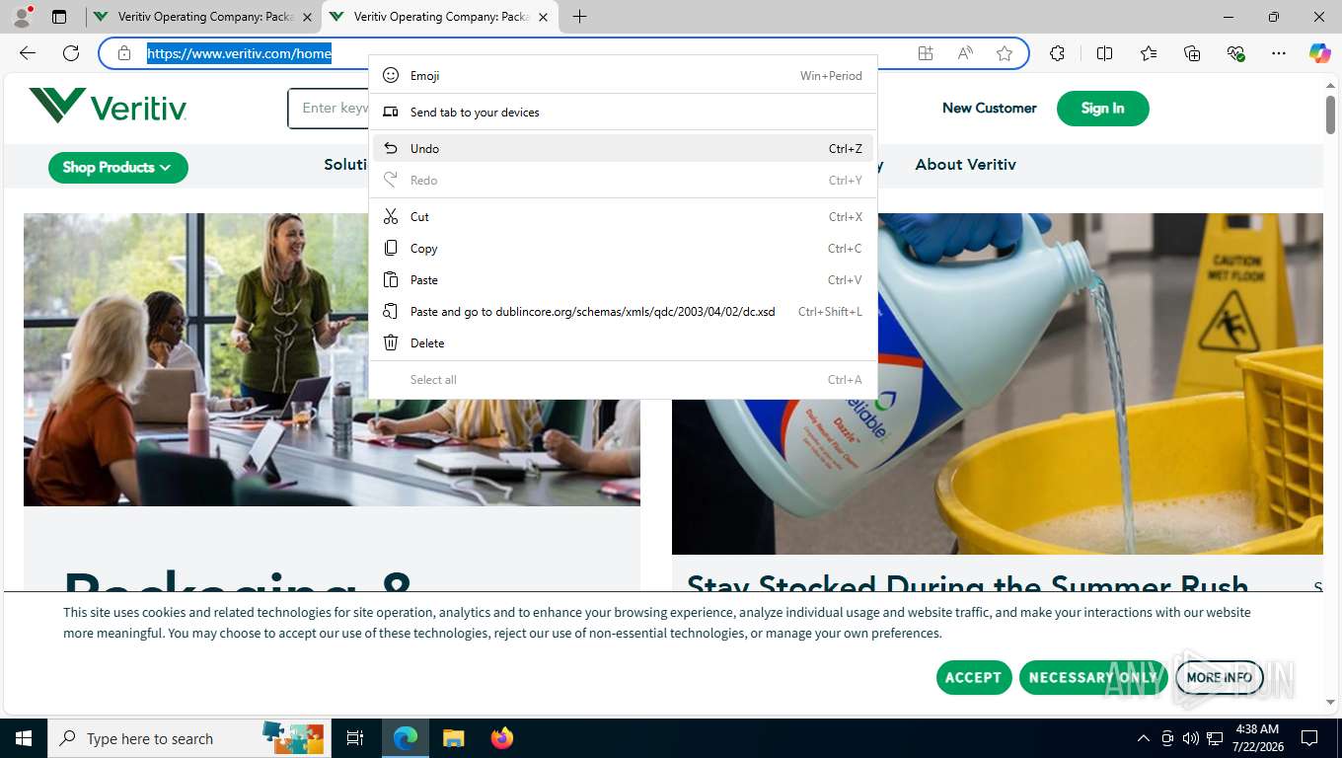Choose Paste and go to dublincore.org
Screen dimensions: 1342x758
pos(623,312)
